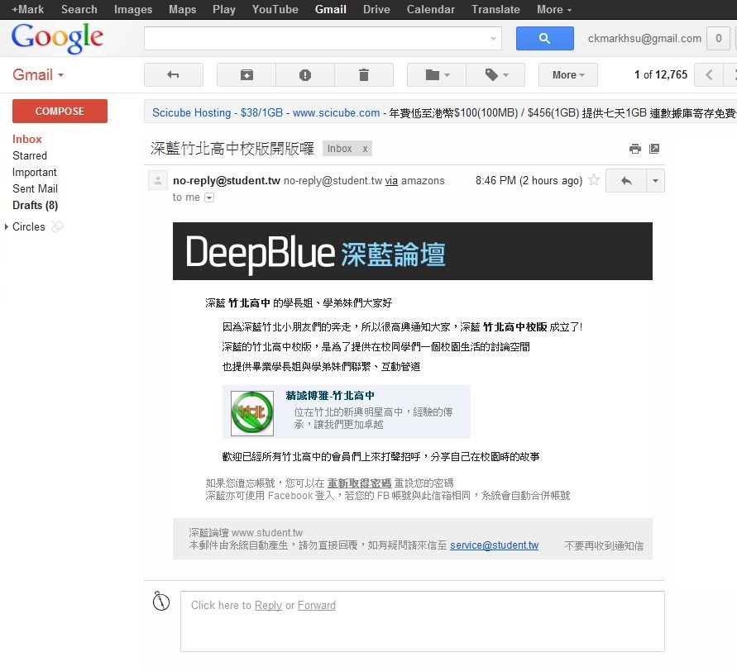
Task: Expand the More menu in Google bar
Action: [554, 9]
